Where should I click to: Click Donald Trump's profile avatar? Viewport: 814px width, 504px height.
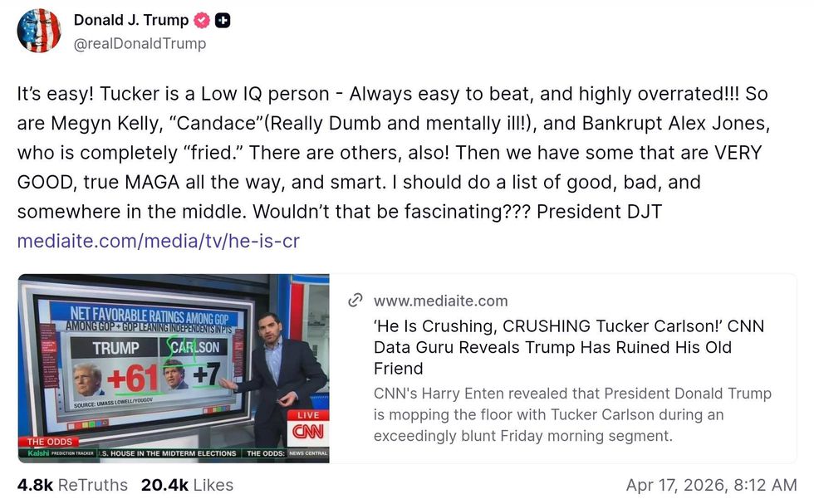(39, 31)
